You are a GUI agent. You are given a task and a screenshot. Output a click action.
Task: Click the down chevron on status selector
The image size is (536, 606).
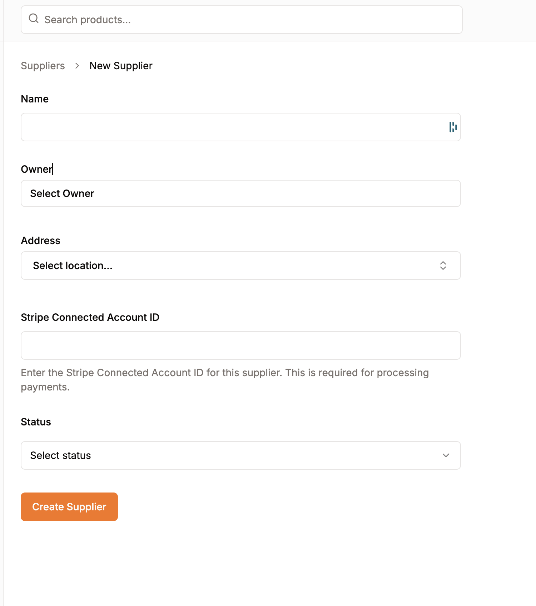click(x=445, y=455)
